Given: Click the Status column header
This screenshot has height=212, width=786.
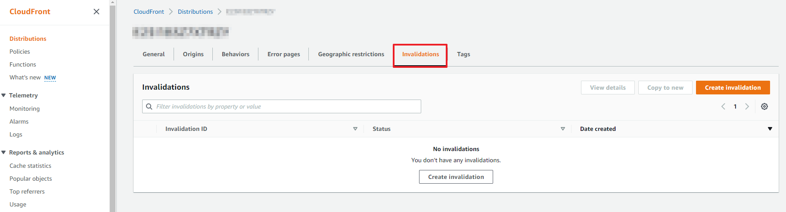Looking at the screenshot, I should click(382, 129).
